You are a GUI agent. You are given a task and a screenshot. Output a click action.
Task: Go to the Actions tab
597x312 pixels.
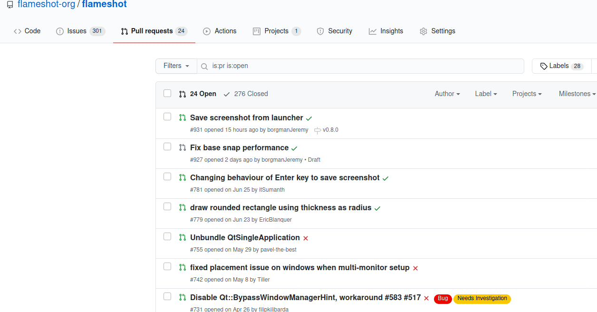220,31
